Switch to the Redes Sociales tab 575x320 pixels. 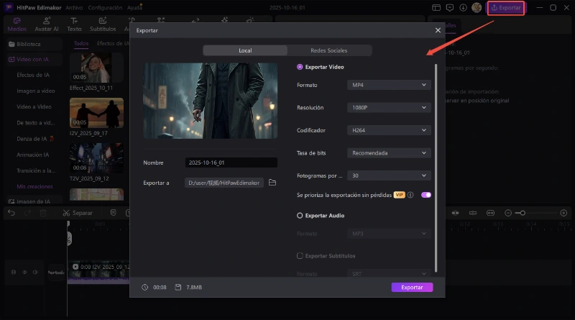click(x=329, y=50)
